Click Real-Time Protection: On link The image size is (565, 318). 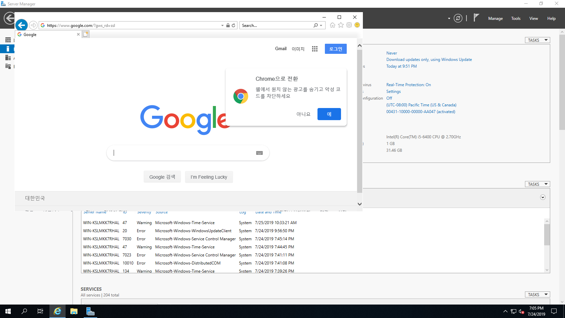pos(409,85)
